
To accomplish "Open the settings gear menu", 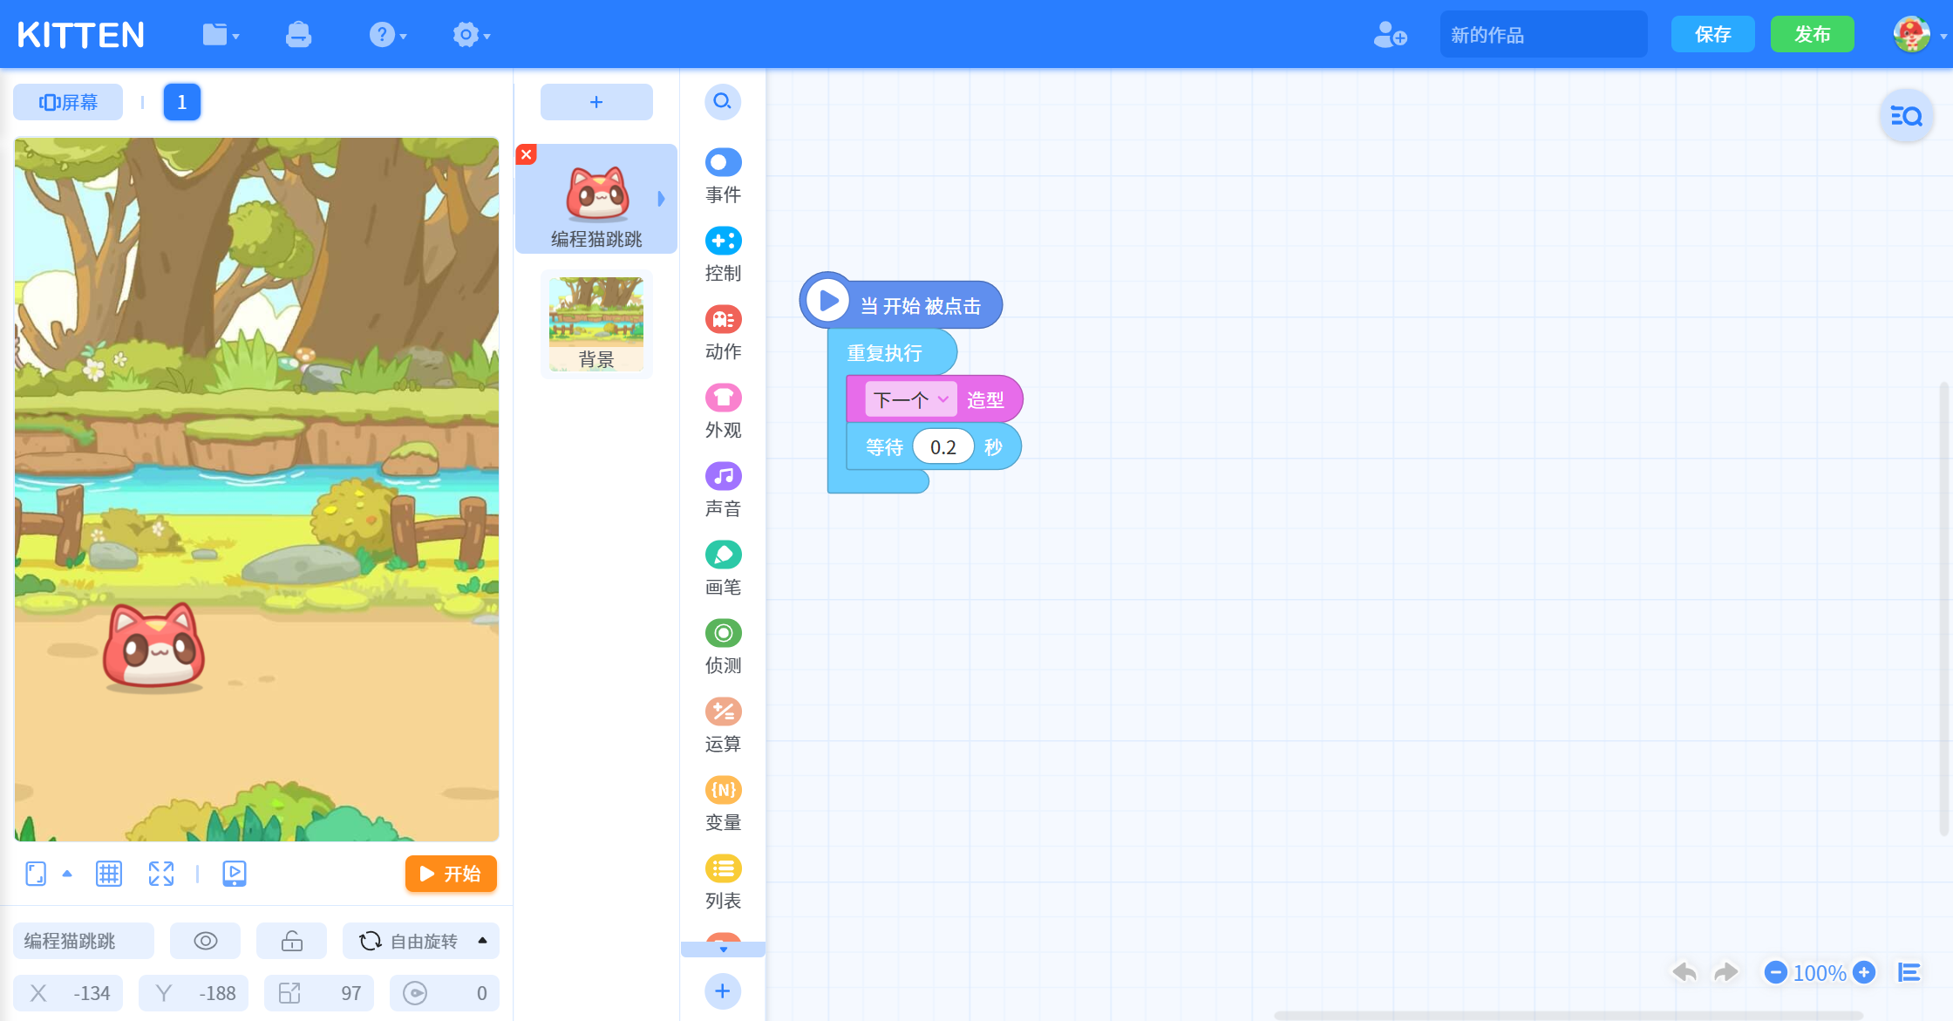I will (471, 35).
